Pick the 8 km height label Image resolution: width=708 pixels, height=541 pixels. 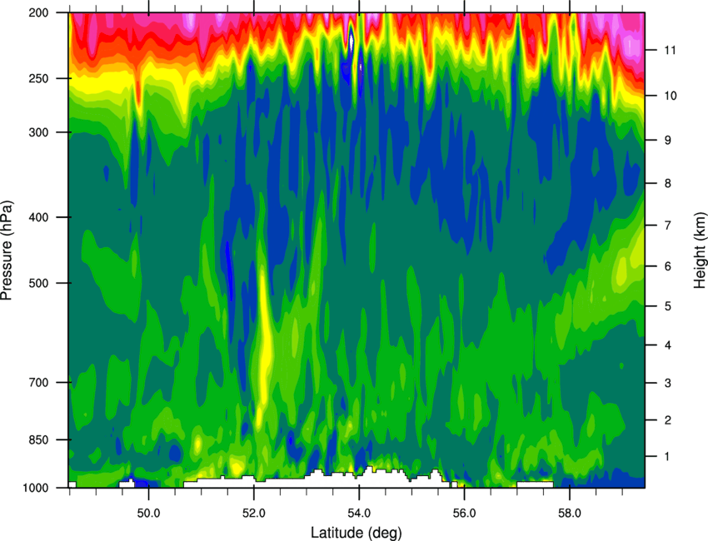pyautogui.click(x=668, y=183)
